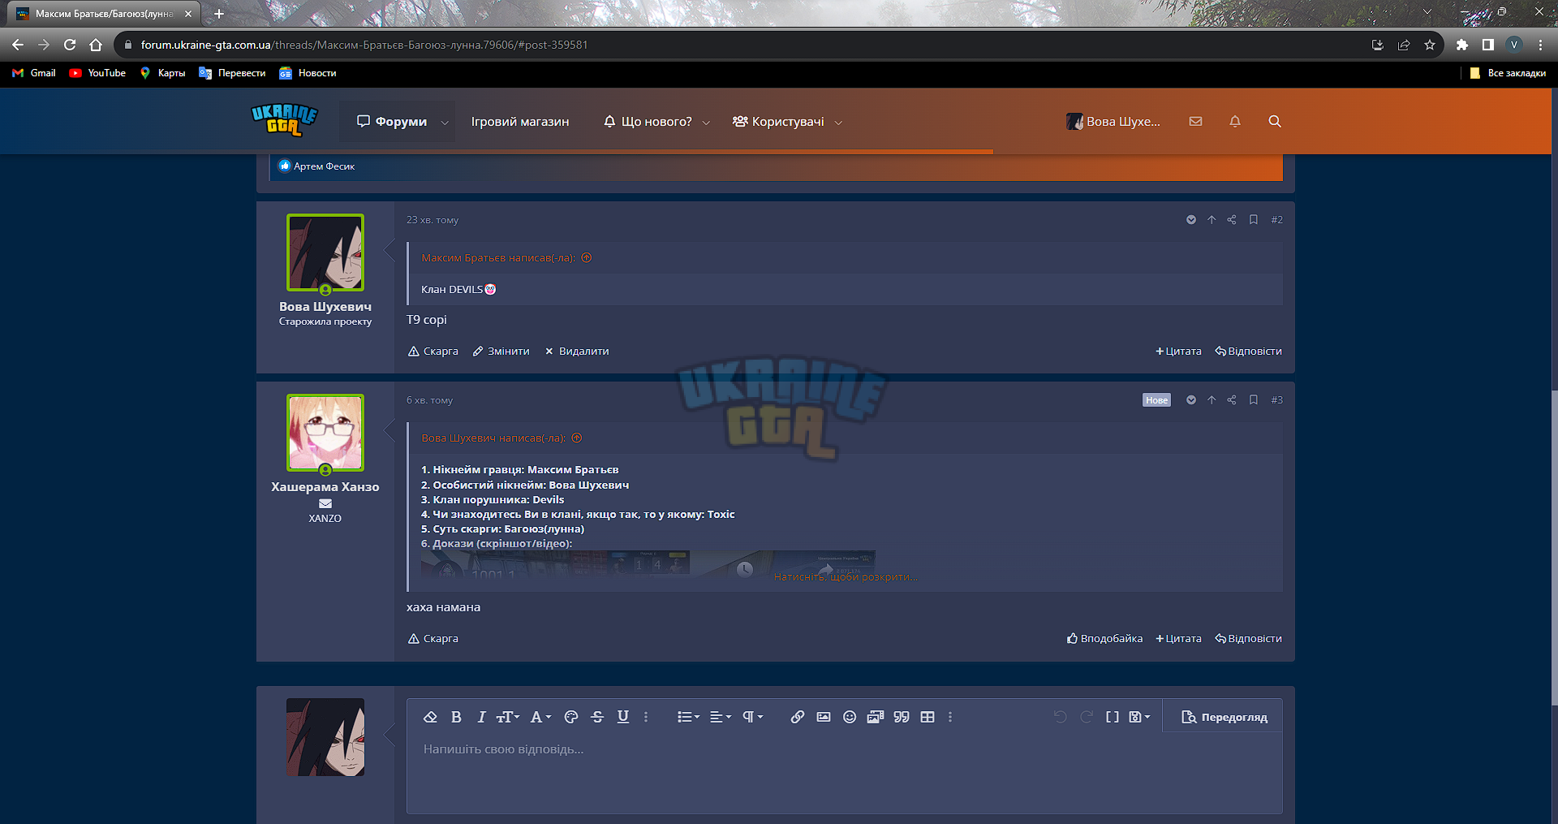The image size is (1558, 824).
Task: Expand the quote via Натисніть, щоби розкрити
Action: pyautogui.click(x=846, y=577)
